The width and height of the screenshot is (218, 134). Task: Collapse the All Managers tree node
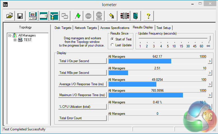pos(10,36)
